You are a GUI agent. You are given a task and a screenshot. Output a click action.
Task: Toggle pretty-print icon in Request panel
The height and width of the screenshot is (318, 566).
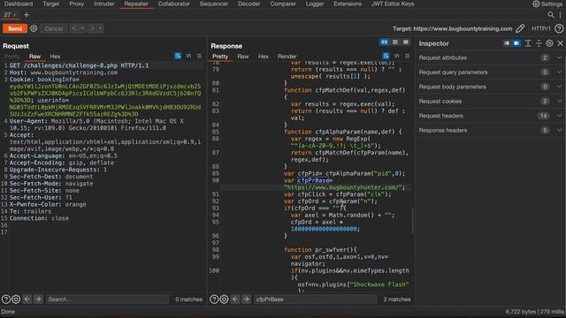point(178,57)
